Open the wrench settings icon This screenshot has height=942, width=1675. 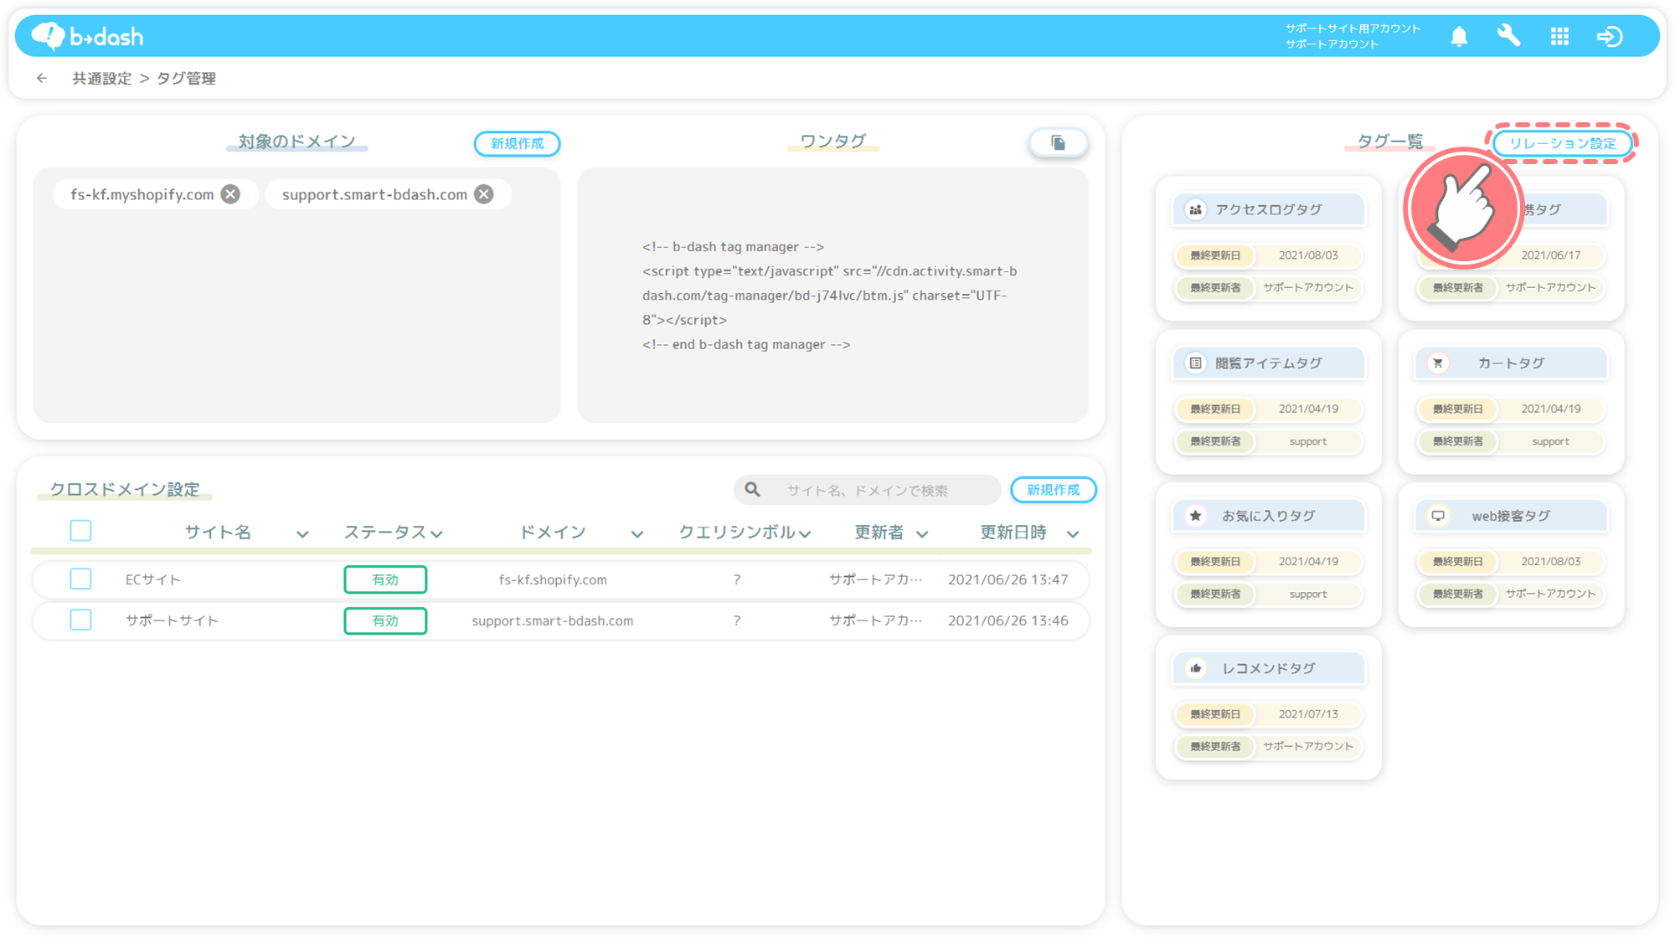pos(1508,36)
